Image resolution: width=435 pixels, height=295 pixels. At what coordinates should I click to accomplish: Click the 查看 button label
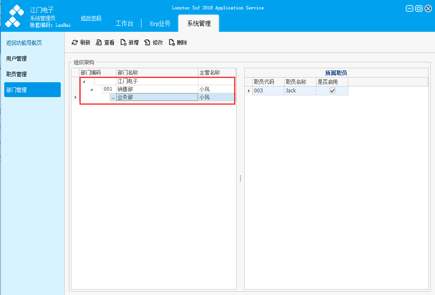(x=109, y=42)
